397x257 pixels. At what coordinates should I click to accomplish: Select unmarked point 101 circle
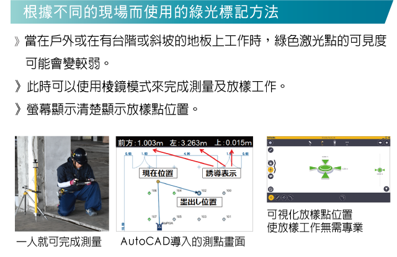(x=224, y=219)
